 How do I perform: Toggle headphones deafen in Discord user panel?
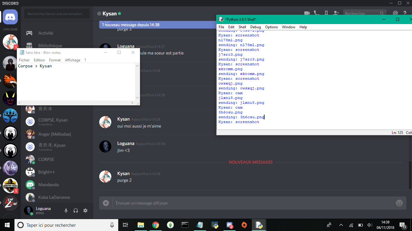(x=76, y=211)
